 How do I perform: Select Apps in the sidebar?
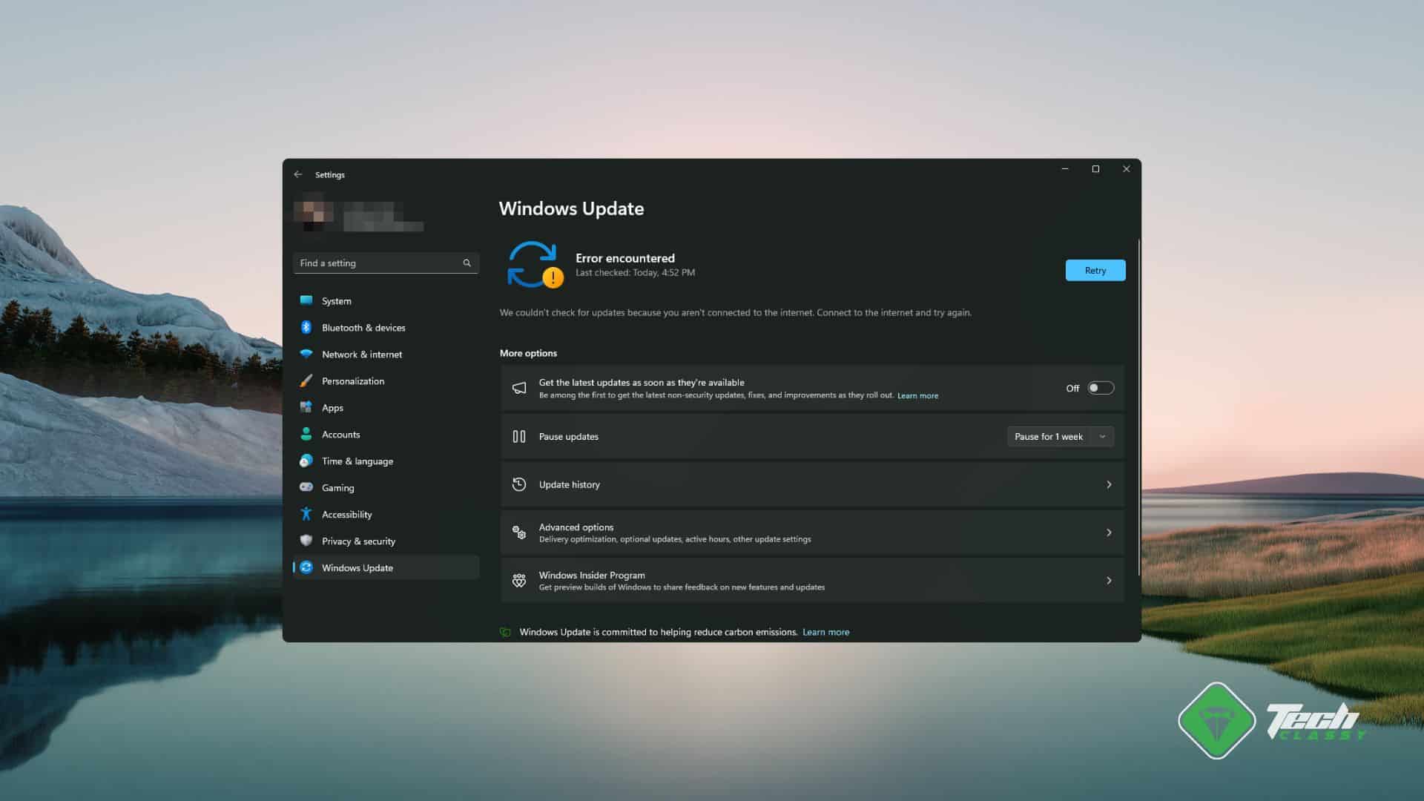332,408
